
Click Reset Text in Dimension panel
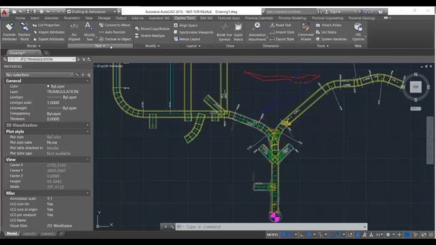coord(281,25)
